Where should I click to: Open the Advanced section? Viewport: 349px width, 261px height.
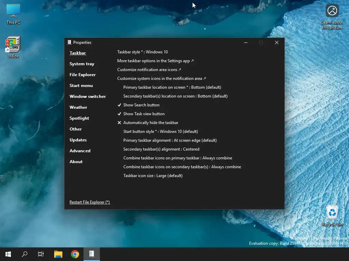click(x=80, y=151)
